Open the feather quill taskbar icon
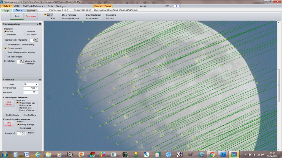This screenshot has height=158, width=282. pos(147,154)
